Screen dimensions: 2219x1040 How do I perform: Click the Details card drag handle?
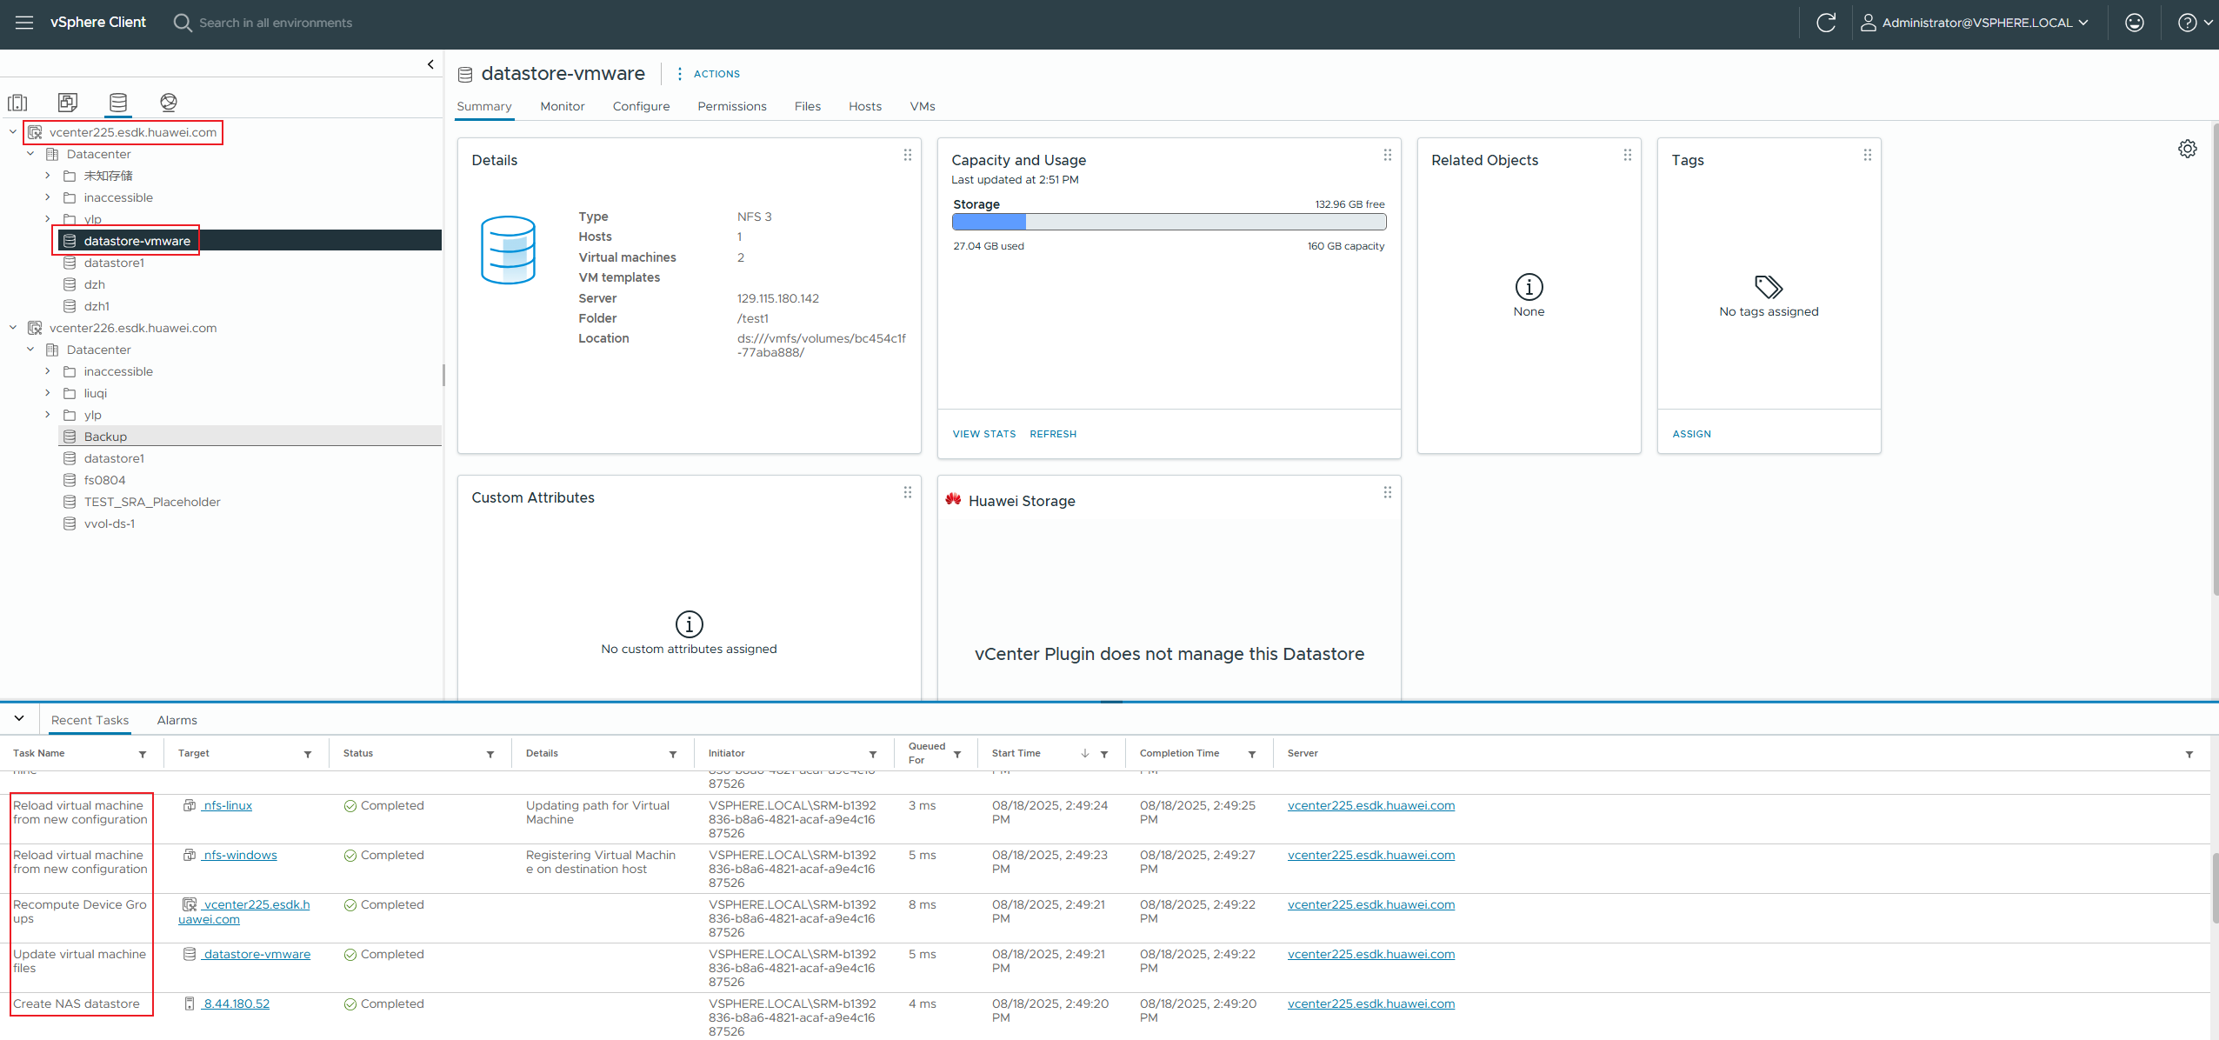point(907,155)
